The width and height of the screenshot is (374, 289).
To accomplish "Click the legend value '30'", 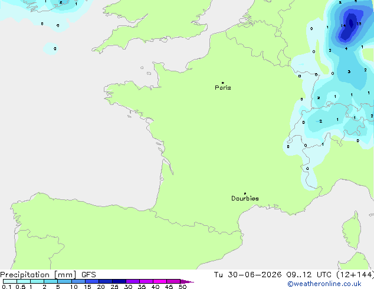I will click(128, 287).
